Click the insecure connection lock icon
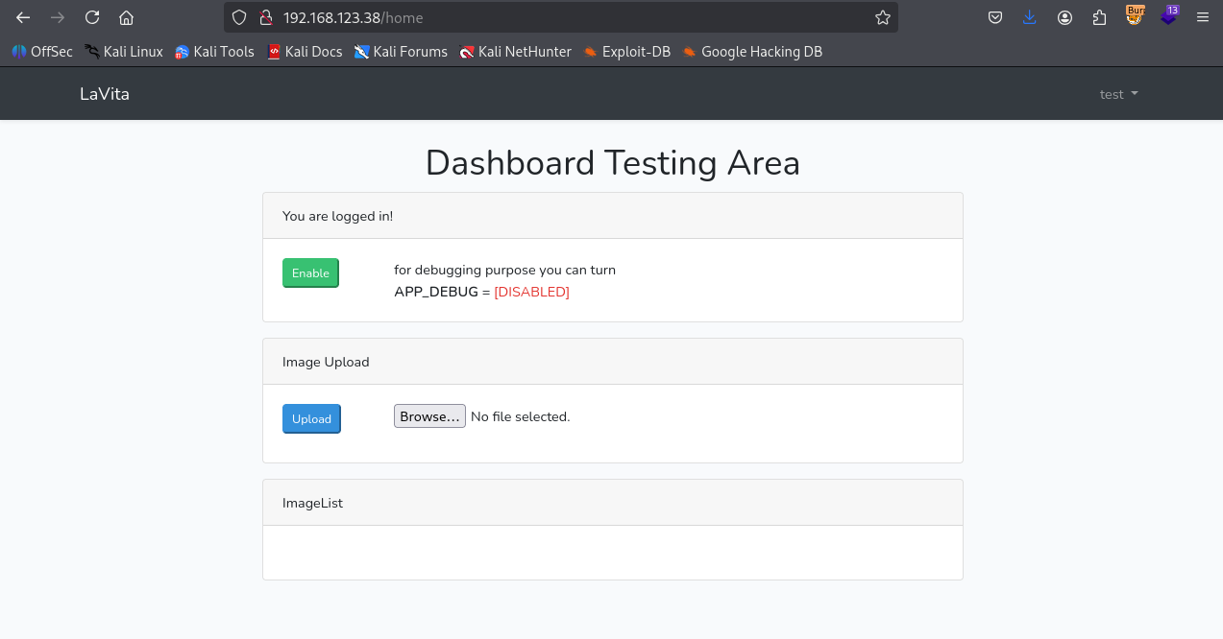The image size is (1223, 639). [x=266, y=17]
